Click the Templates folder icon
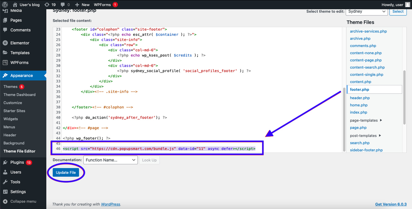 (5, 53)
